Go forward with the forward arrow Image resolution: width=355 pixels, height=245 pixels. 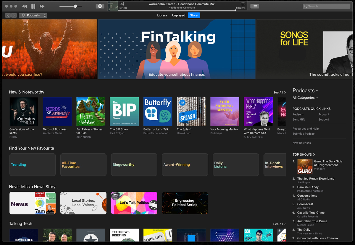coord(14,15)
